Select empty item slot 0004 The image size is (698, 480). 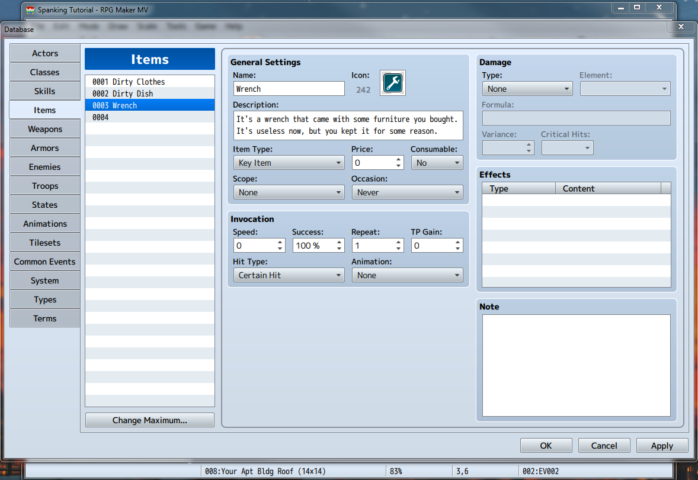coord(149,117)
